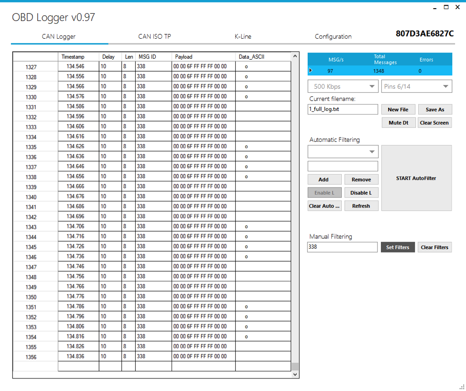Click the Remove filter button
466x391 pixels.
[361, 180]
